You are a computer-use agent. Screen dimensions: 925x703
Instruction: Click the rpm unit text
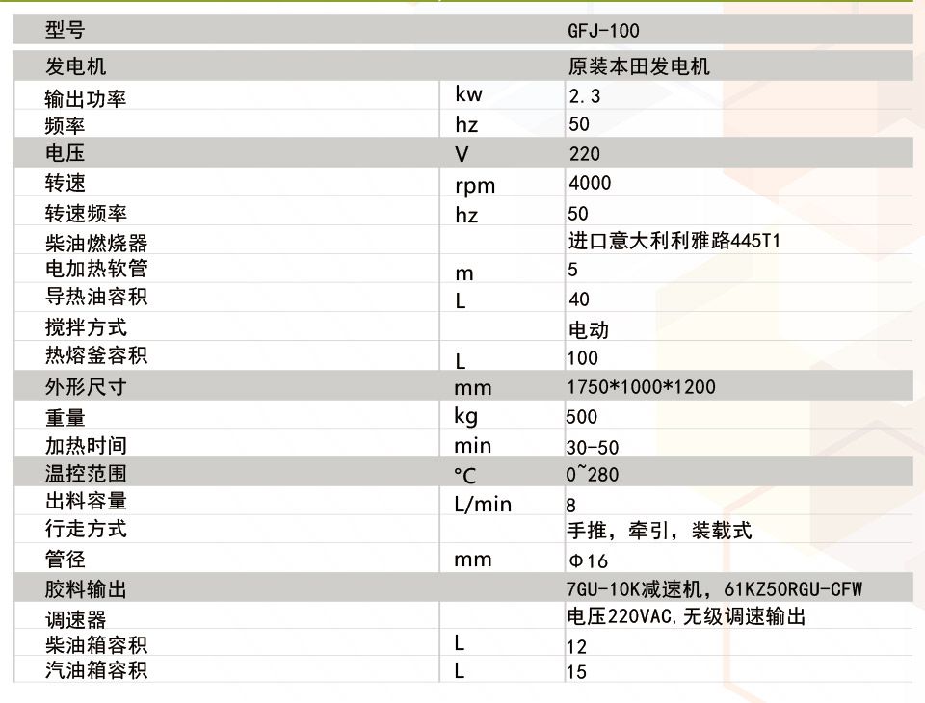coord(474,185)
